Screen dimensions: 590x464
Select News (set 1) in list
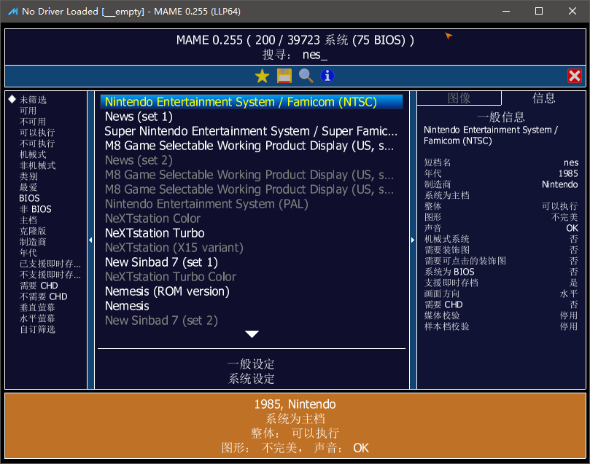tap(252, 117)
